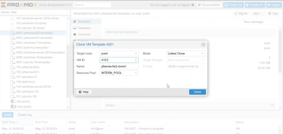Screen dimensions: 283x134
Task: Click the tree panel scrollbar
Action: pyautogui.click(x=68, y=71)
